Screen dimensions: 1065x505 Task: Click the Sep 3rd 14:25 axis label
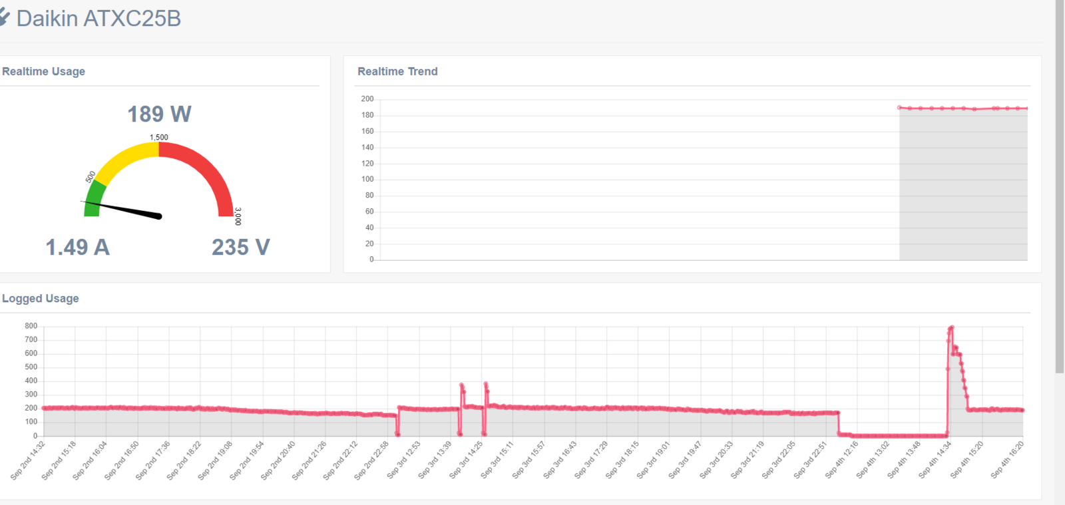pos(466,460)
